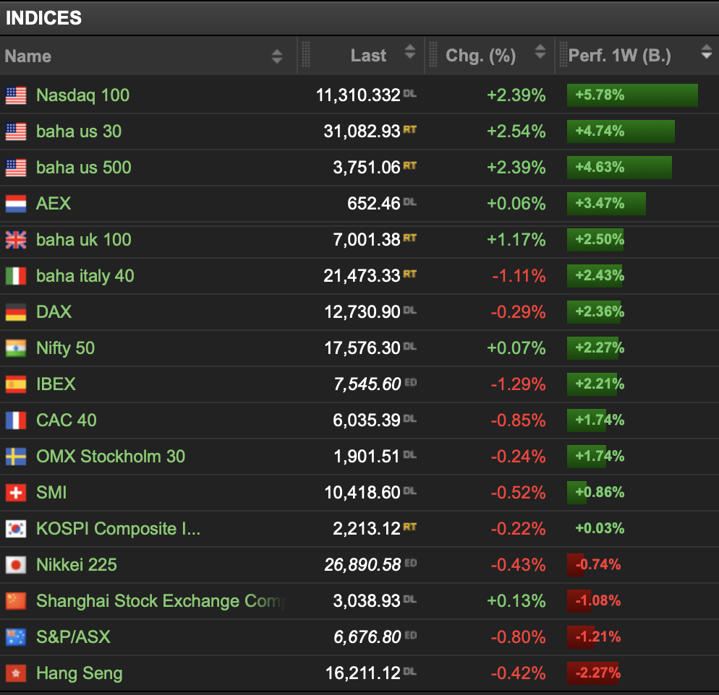Select the DAX last value 12,730.90

362,312
